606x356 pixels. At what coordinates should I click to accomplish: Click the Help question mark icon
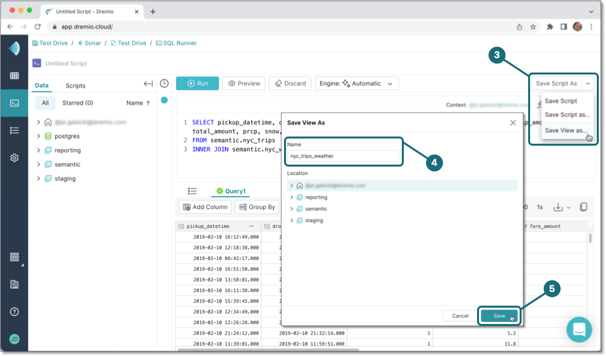[14, 312]
